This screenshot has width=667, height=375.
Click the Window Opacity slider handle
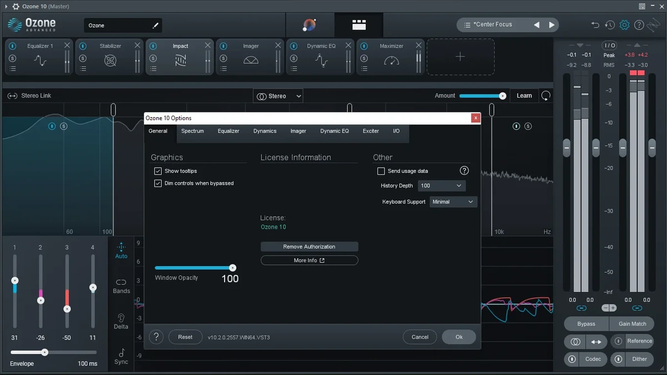(232, 268)
